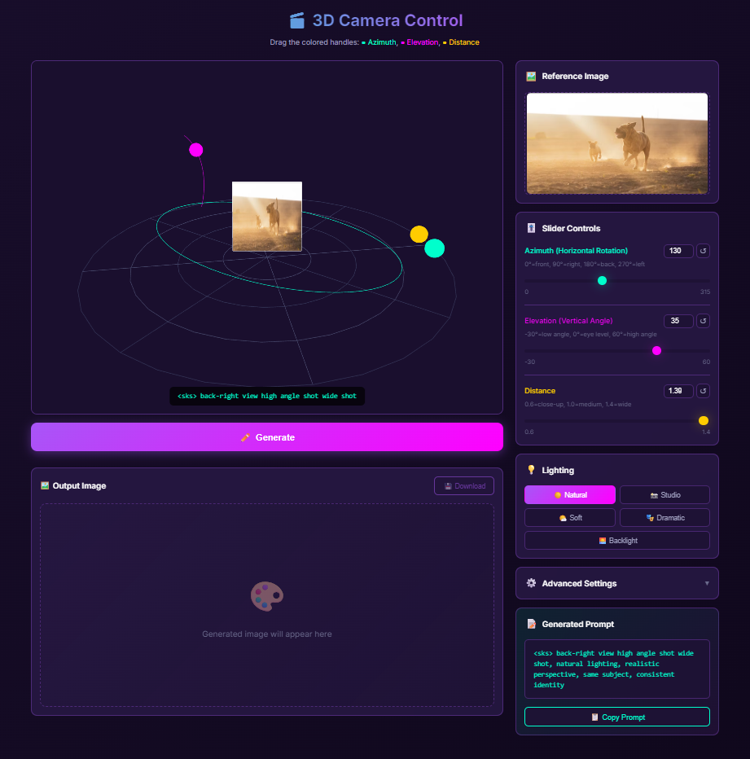Image resolution: width=750 pixels, height=759 pixels.
Task: Select Natural lighting option
Action: (x=570, y=495)
